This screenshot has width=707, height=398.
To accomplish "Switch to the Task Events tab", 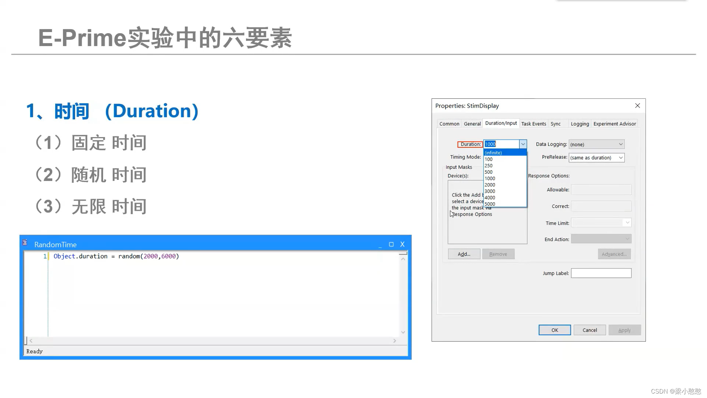I will pos(534,124).
